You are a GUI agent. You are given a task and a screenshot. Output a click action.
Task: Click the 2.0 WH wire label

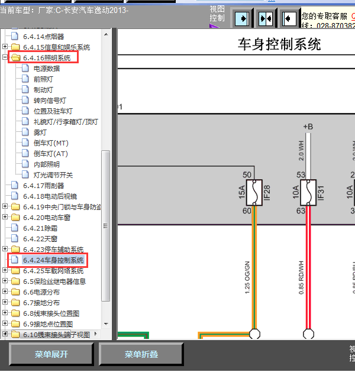click(301, 151)
